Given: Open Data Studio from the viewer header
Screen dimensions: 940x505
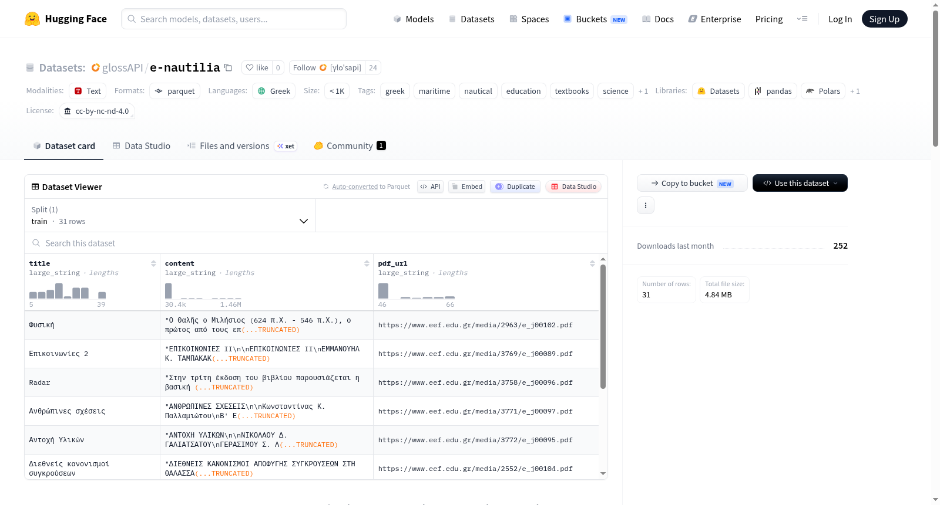Looking at the screenshot, I should click(x=573, y=187).
